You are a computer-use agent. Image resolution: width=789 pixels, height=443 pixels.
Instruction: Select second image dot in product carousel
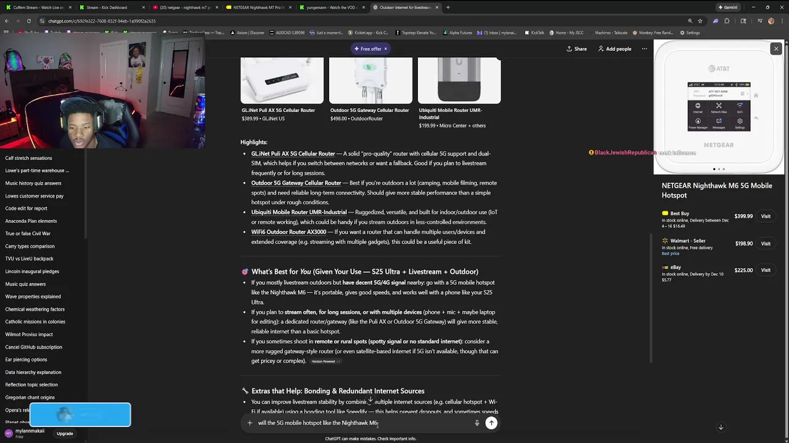pos(719,169)
